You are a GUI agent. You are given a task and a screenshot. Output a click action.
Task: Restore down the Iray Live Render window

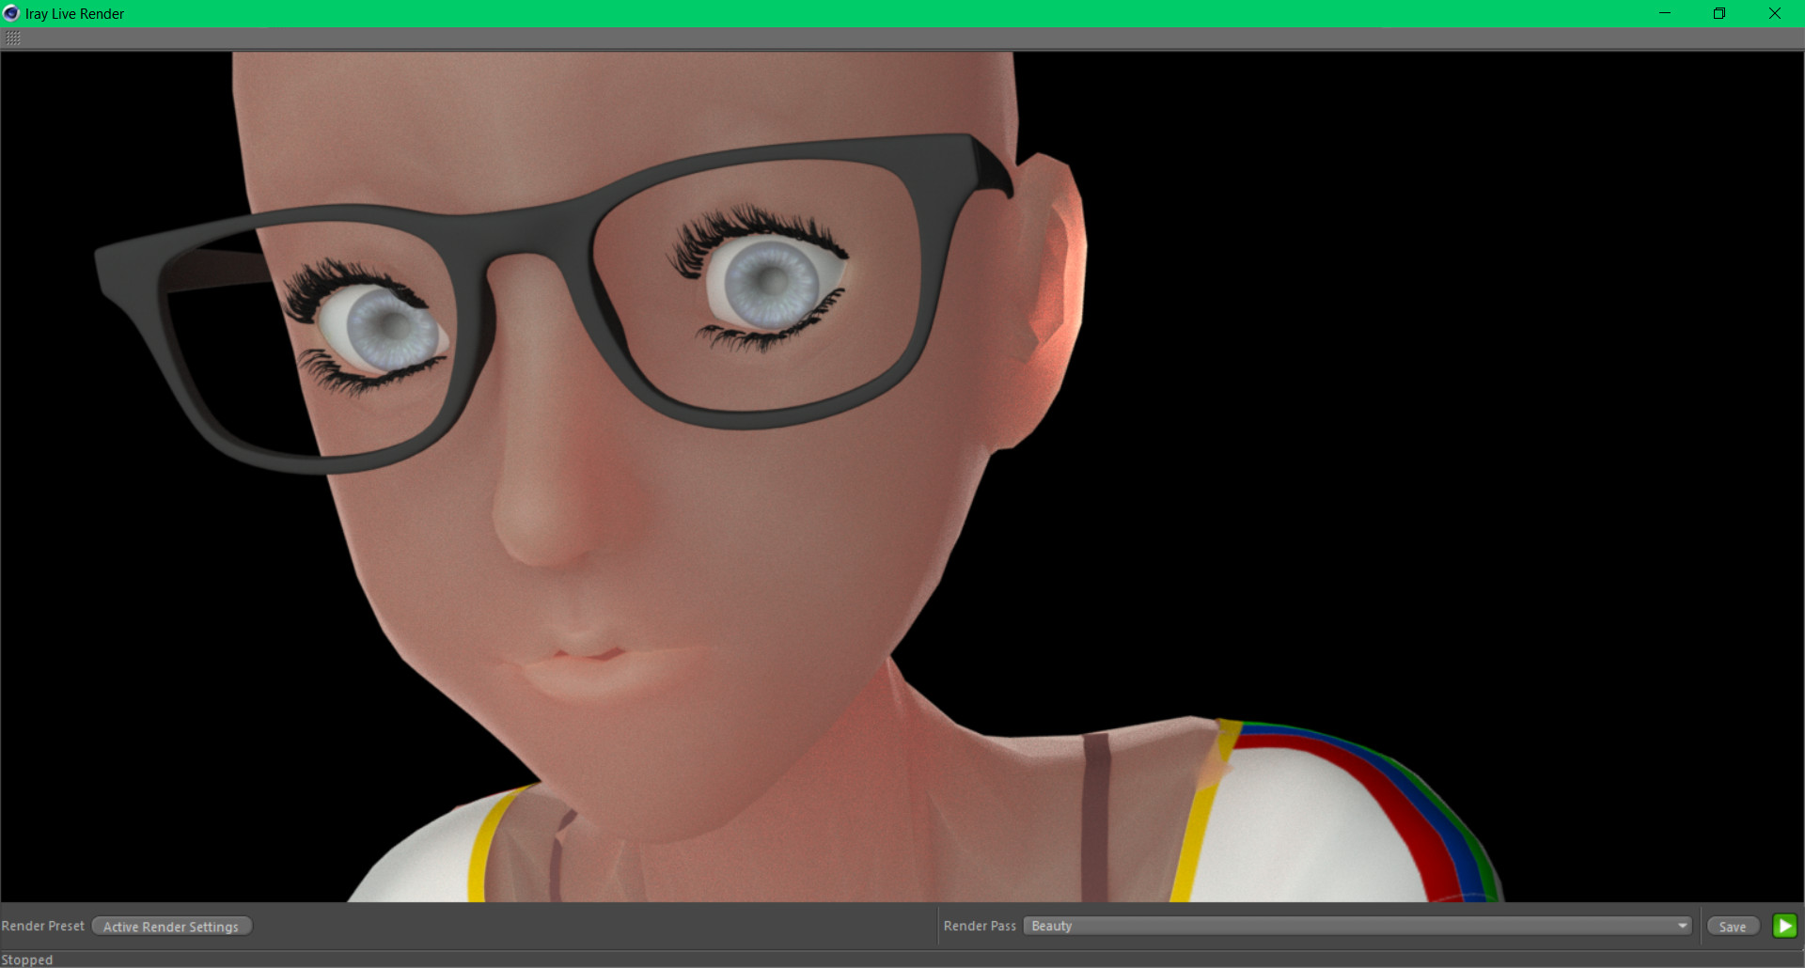pyautogui.click(x=1719, y=13)
